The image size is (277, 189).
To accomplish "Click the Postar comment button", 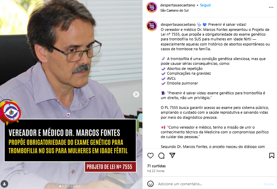I will coord(269,184).
